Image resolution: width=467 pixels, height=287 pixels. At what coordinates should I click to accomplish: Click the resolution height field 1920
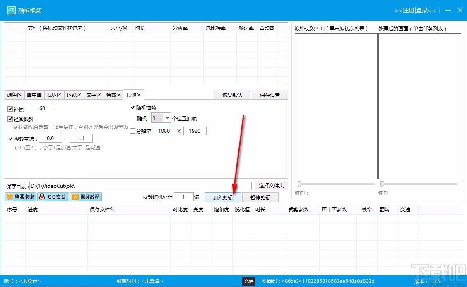195,131
